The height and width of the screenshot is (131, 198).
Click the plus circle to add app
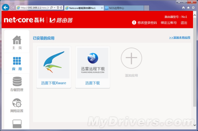131,58
